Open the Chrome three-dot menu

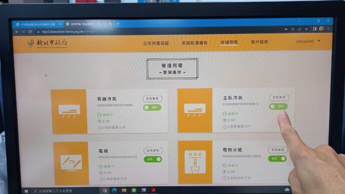coord(328,28)
